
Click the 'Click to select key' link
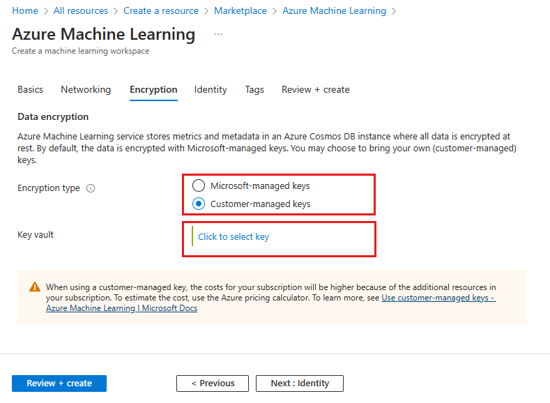click(234, 237)
